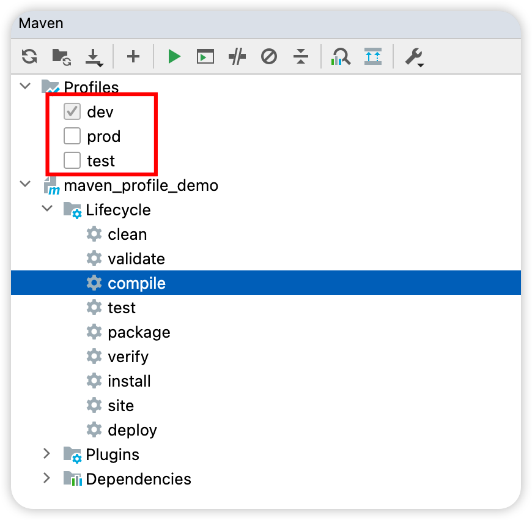Enable the prod profile checkbox
The height and width of the screenshot is (520, 532).
[x=72, y=136]
